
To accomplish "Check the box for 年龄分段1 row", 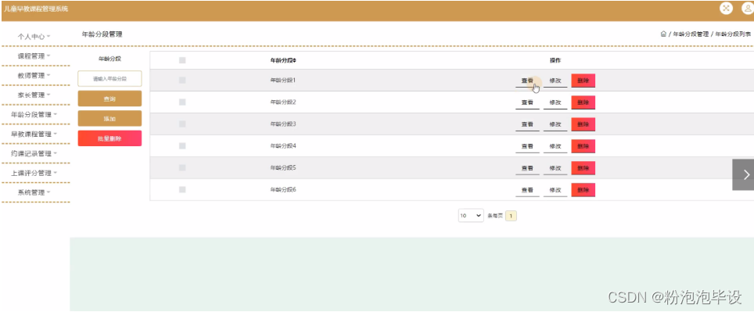I will (x=182, y=81).
